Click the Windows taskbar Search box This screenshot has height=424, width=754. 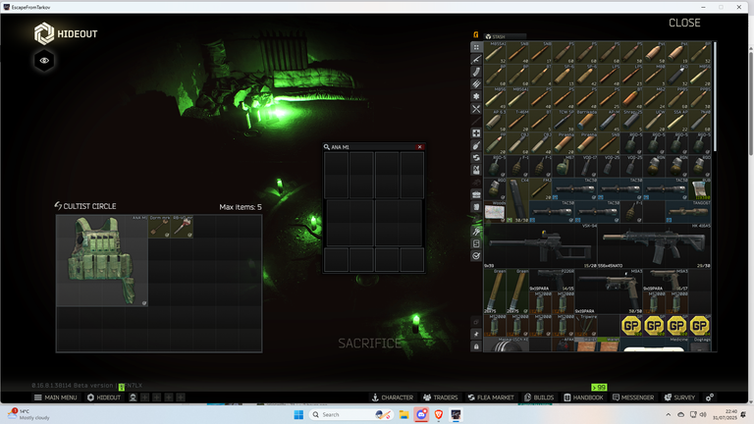coord(351,414)
